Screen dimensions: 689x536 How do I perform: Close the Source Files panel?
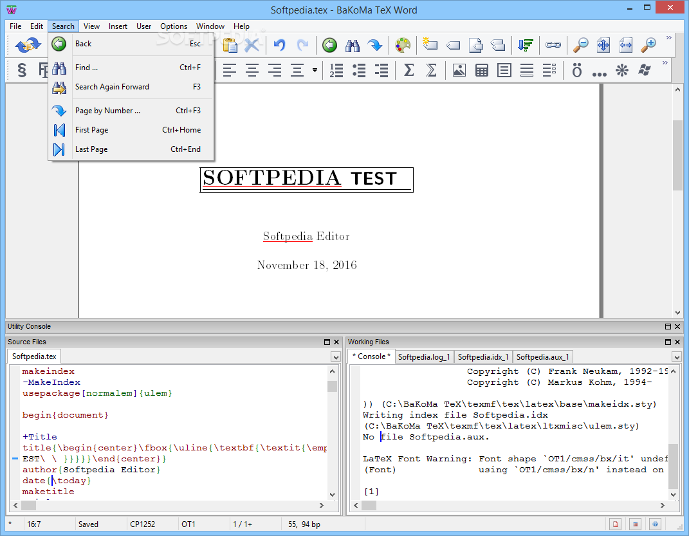(336, 342)
